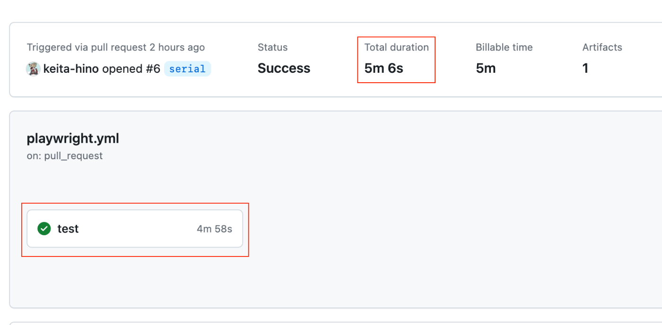Image resolution: width=662 pixels, height=325 pixels.
Task: Click the Total duration label
Action: pyautogui.click(x=396, y=47)
